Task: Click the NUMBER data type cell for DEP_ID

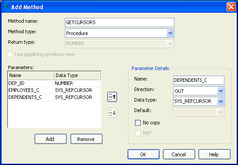Action: point(77,83)
